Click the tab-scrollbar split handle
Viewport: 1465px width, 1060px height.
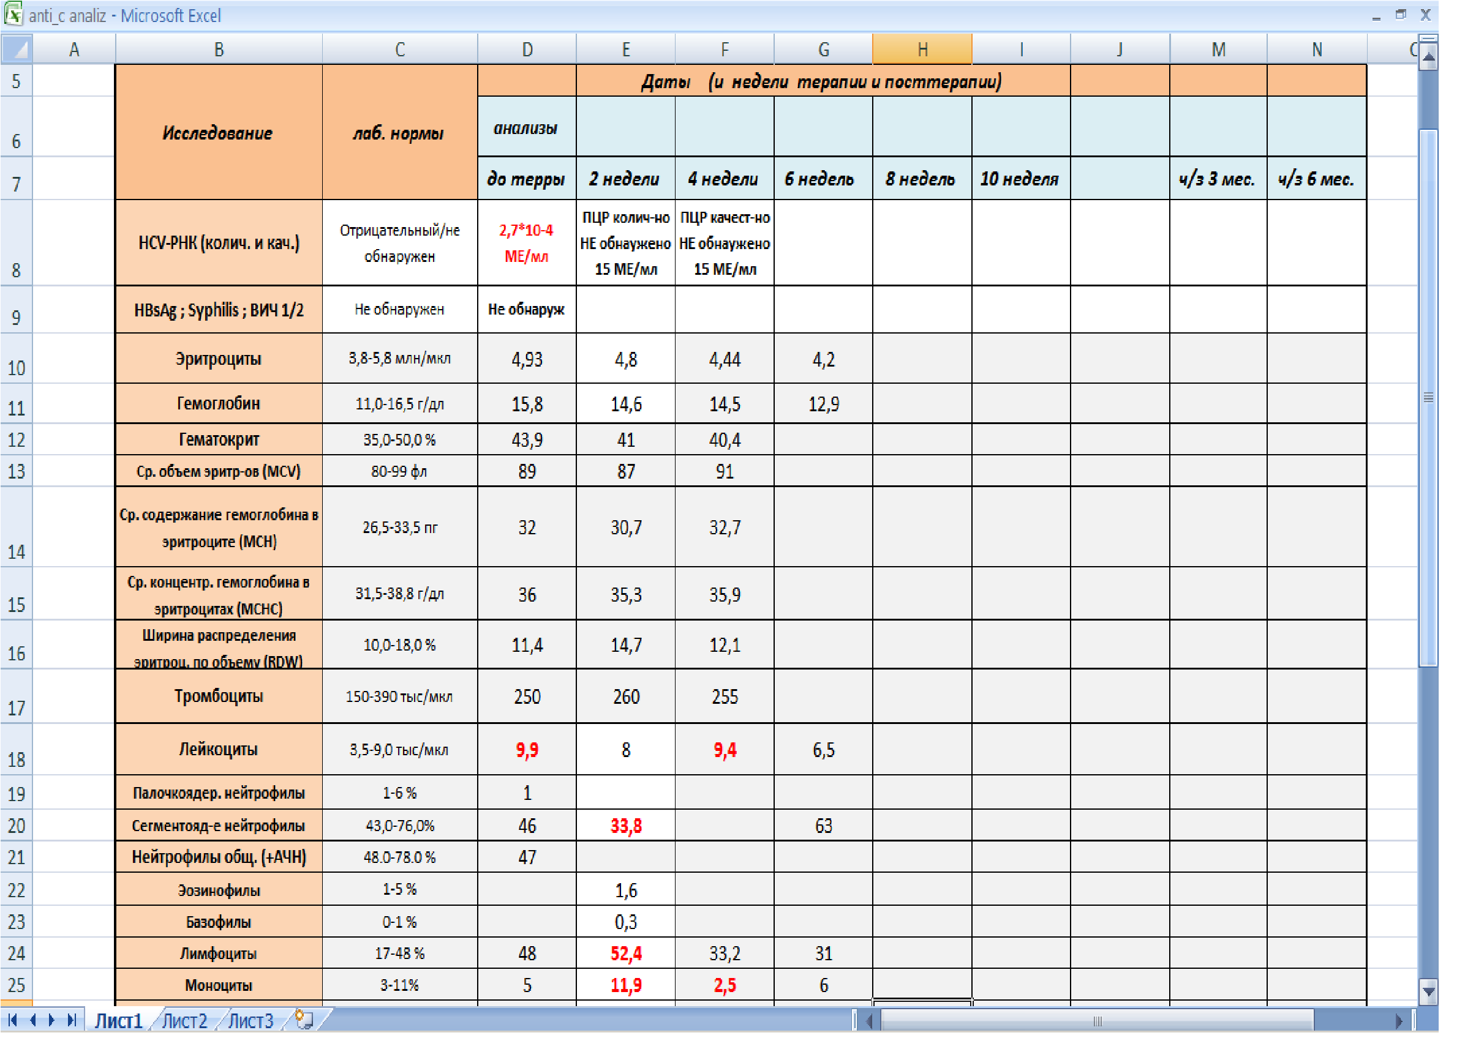click(x=854, y=1021)
